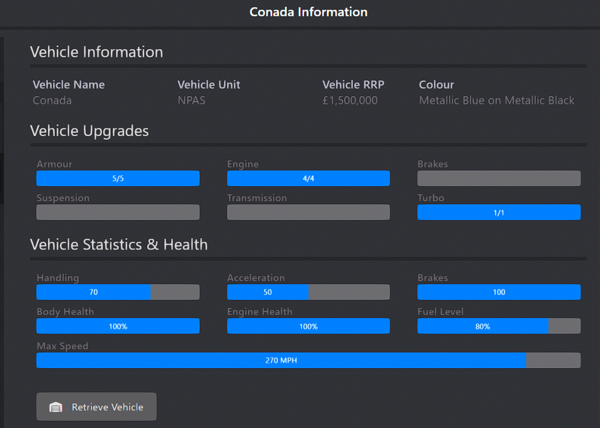Click the Fuel Level bar at 80%
This screenshot has width=600, height=428.
[x=499, y=326]
